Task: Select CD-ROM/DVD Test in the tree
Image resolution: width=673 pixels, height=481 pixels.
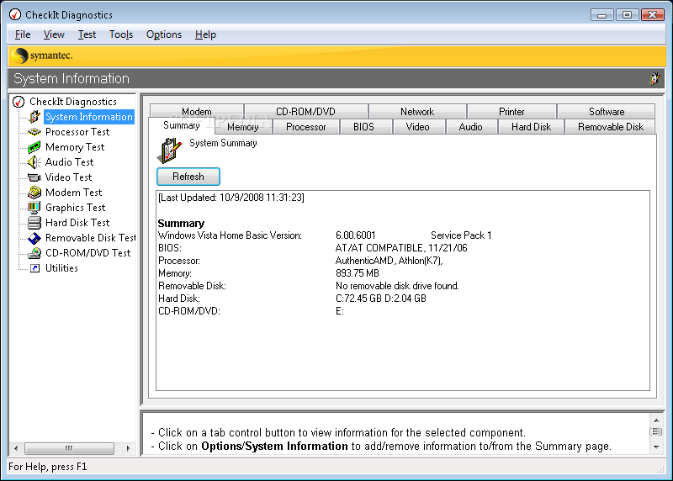Action: pyautogui.click(x=87, y=253)
